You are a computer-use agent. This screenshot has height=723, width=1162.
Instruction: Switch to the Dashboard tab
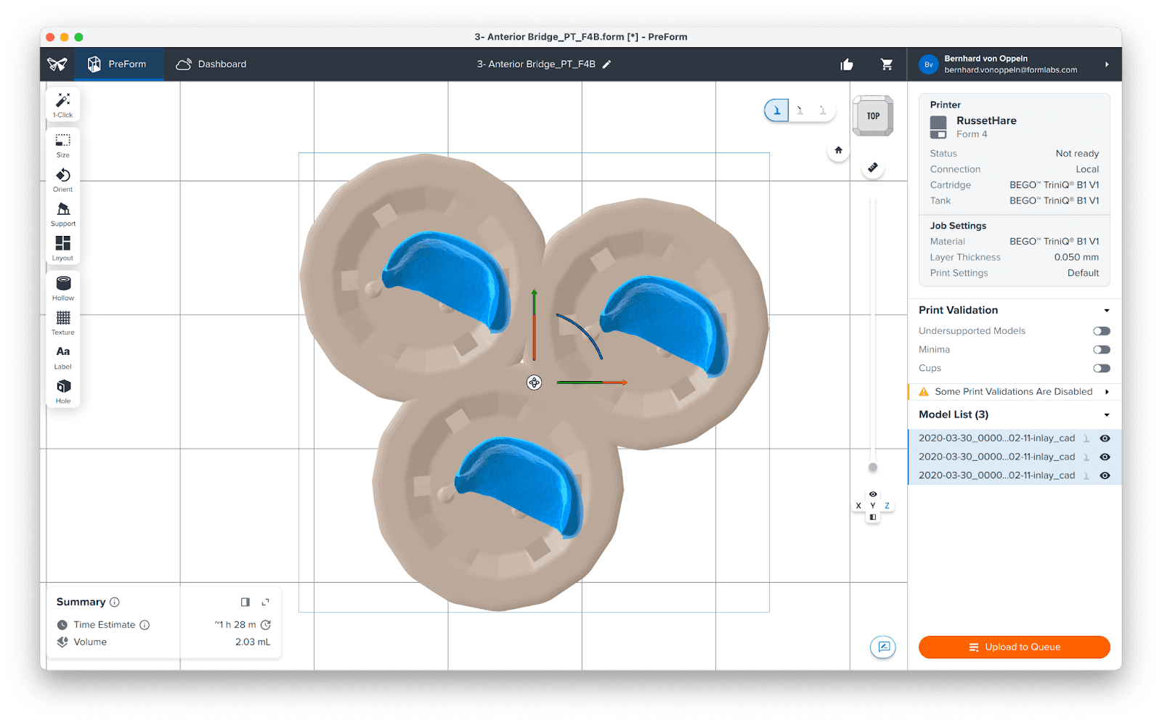pos(211,65)
